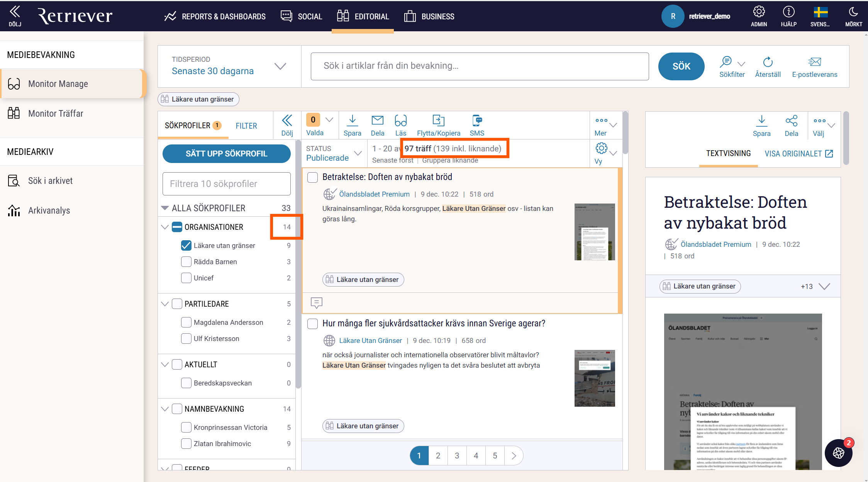Collapse the NAMNBEVAKNING group
The width and height of the screenshot is (868, 482).
pos(165,409)
